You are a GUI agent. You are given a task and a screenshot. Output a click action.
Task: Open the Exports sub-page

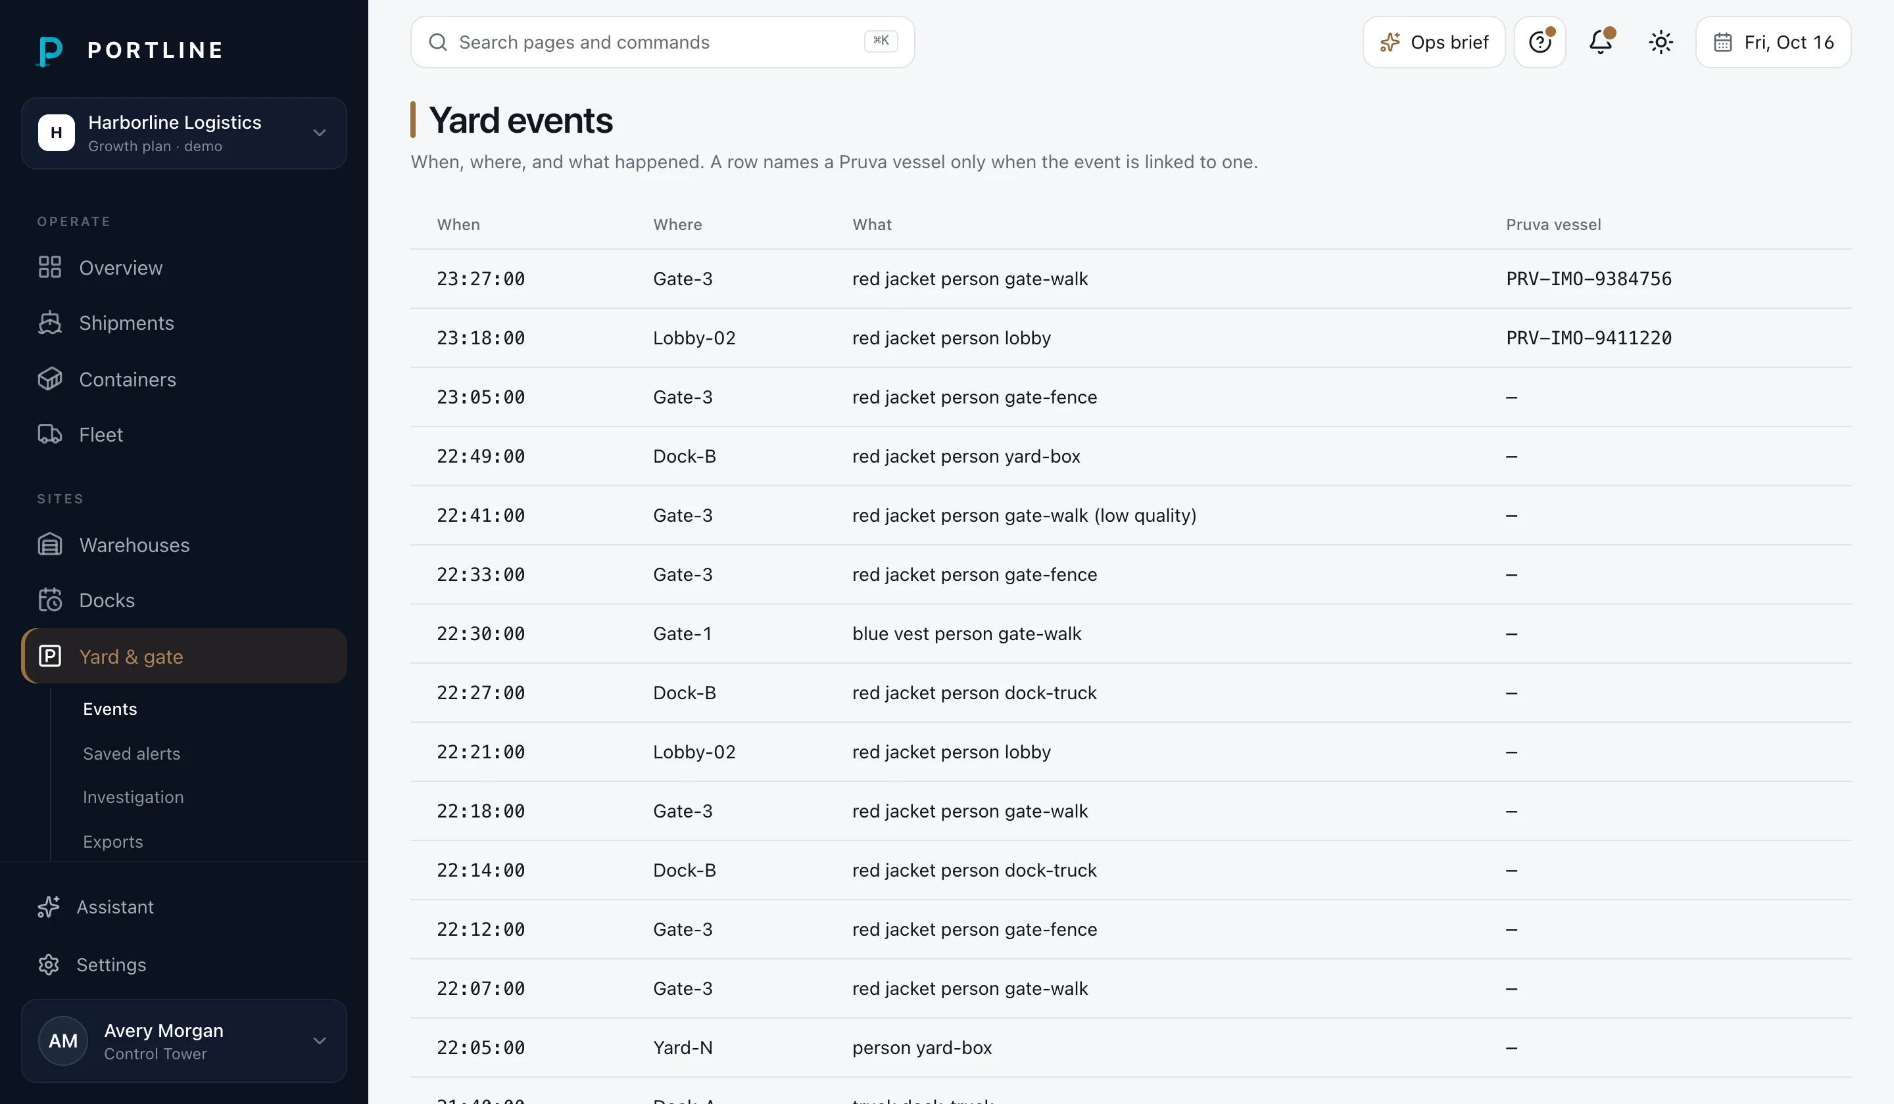coord(112,841)
